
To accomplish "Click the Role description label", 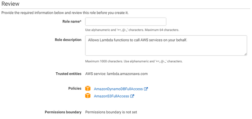I will point(68,40).
